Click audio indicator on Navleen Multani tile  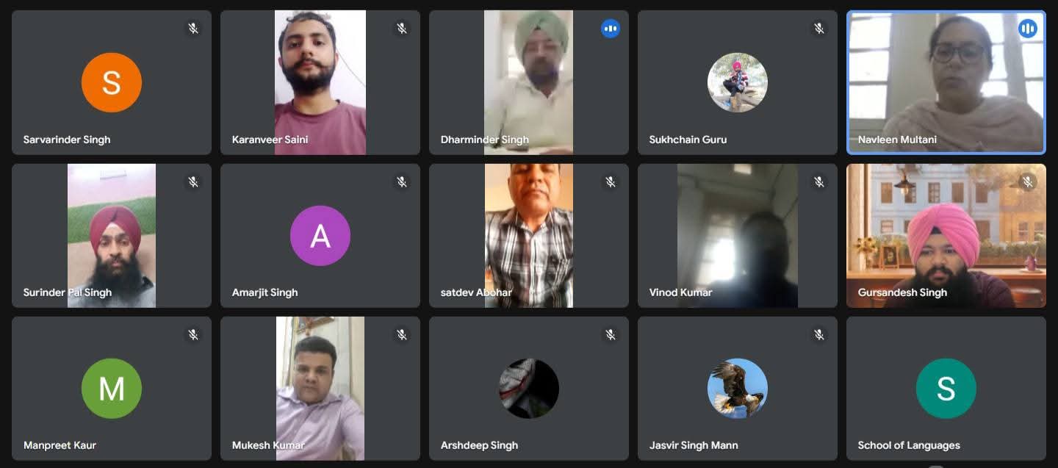click(x=1027, y=29)
